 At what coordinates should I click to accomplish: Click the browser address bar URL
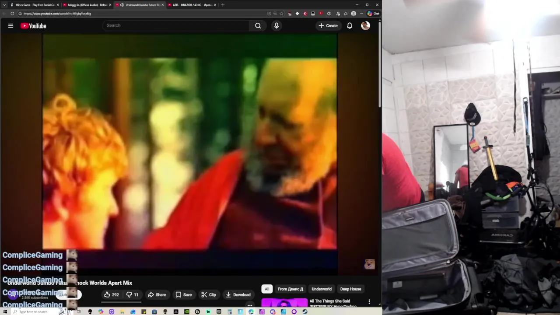click(x=57, y=14)
